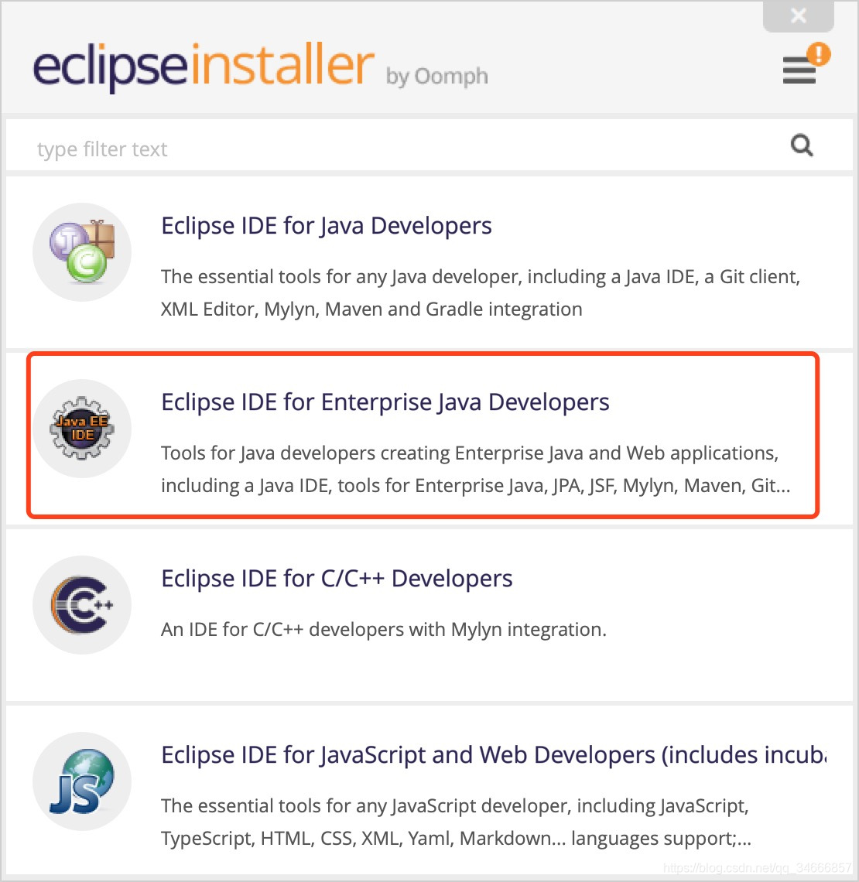Select 'Eclipse IDE for Enterprise Java Developers' title

point(385,403)
